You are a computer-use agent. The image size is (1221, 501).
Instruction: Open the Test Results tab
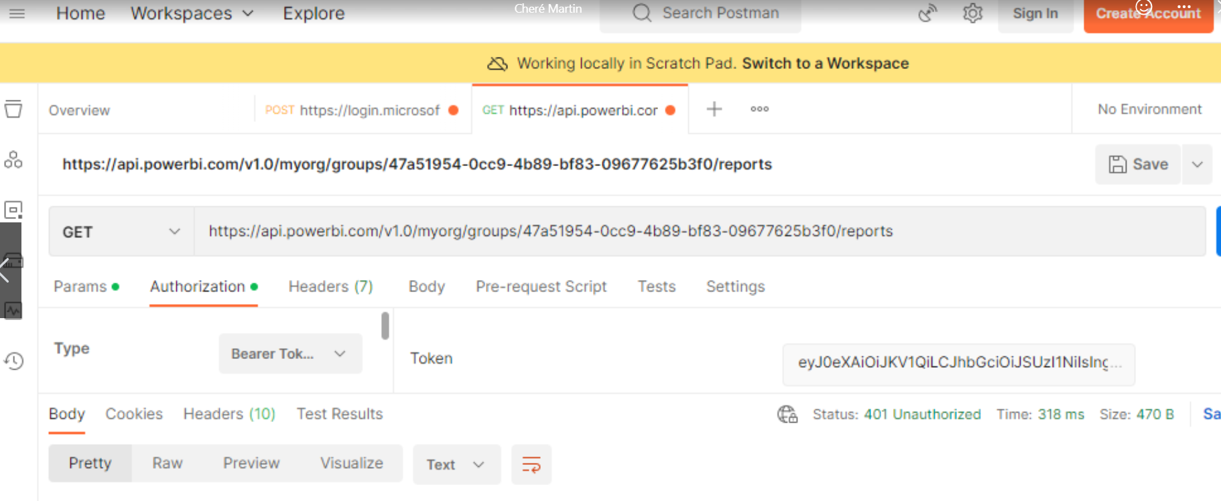pos(340,414)
